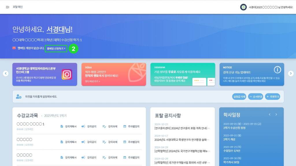Open notice 2024년 연구윤리 포럼 개최 안내
This screenshot has height=166, width=296.
[182, 128]
